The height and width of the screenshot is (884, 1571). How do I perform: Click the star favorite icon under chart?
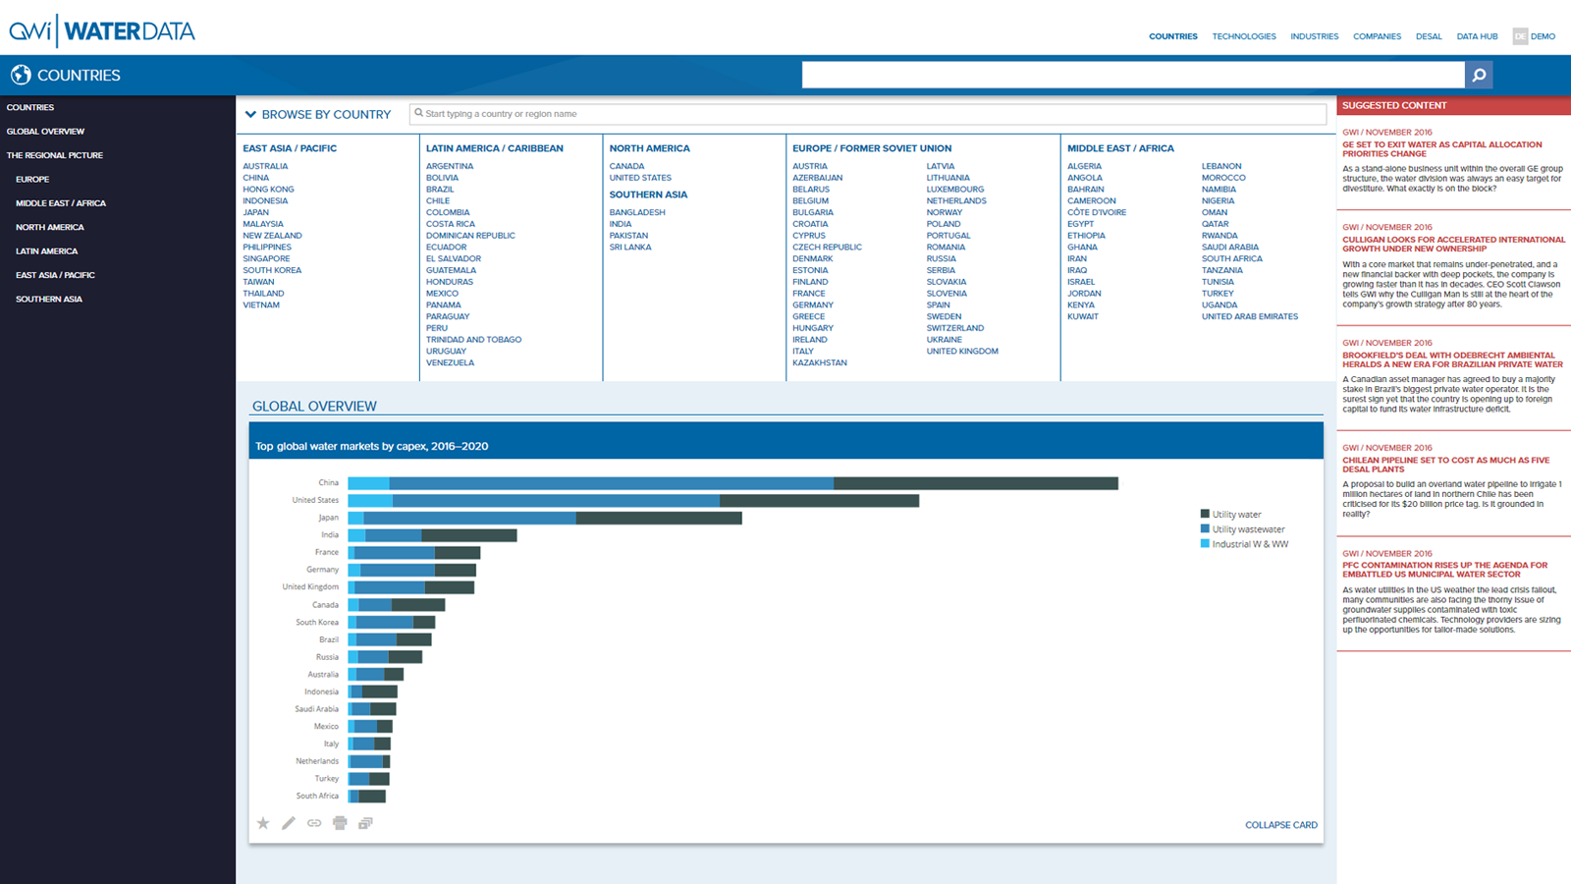pos(263,823)
